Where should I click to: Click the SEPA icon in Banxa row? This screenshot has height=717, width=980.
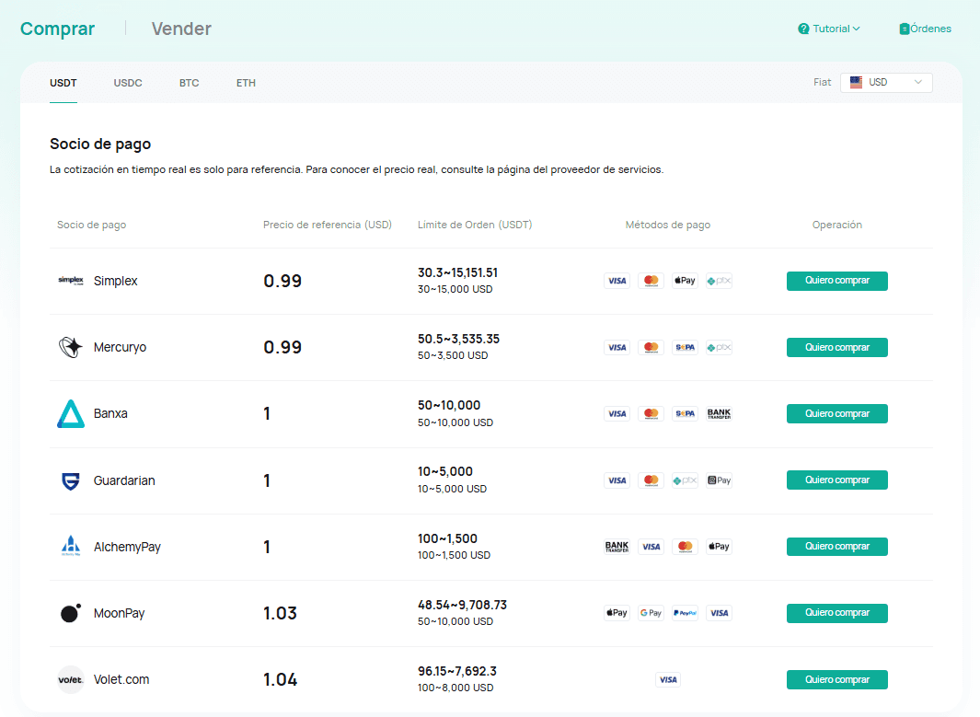pos(685,413)
